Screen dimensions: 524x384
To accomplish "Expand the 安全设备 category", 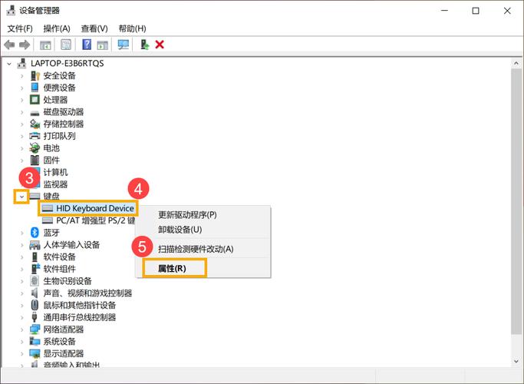I will [21, 75].
